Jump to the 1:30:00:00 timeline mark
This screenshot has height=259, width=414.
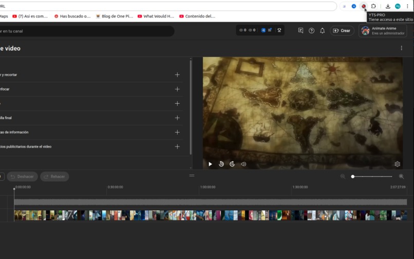click(300, 187)
